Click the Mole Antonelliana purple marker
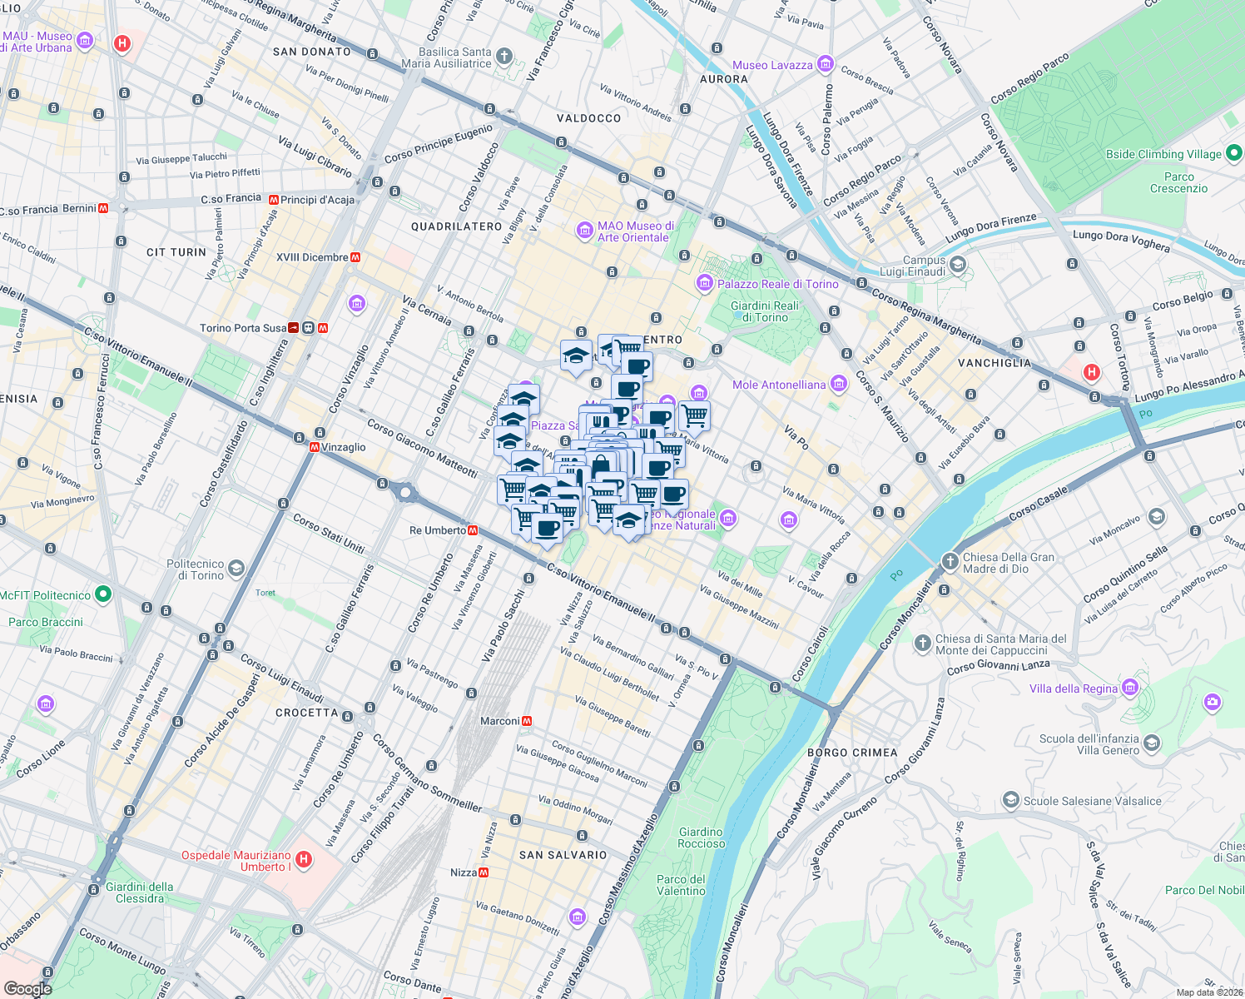Screen dimensions: 1245x999 pos(839,384)
